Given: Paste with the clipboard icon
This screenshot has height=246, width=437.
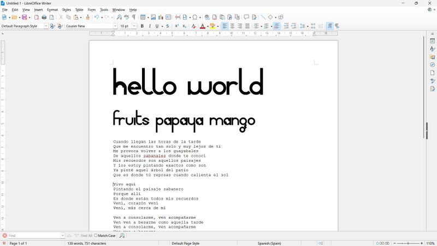Looking at the screenshot, I should 76,17.
